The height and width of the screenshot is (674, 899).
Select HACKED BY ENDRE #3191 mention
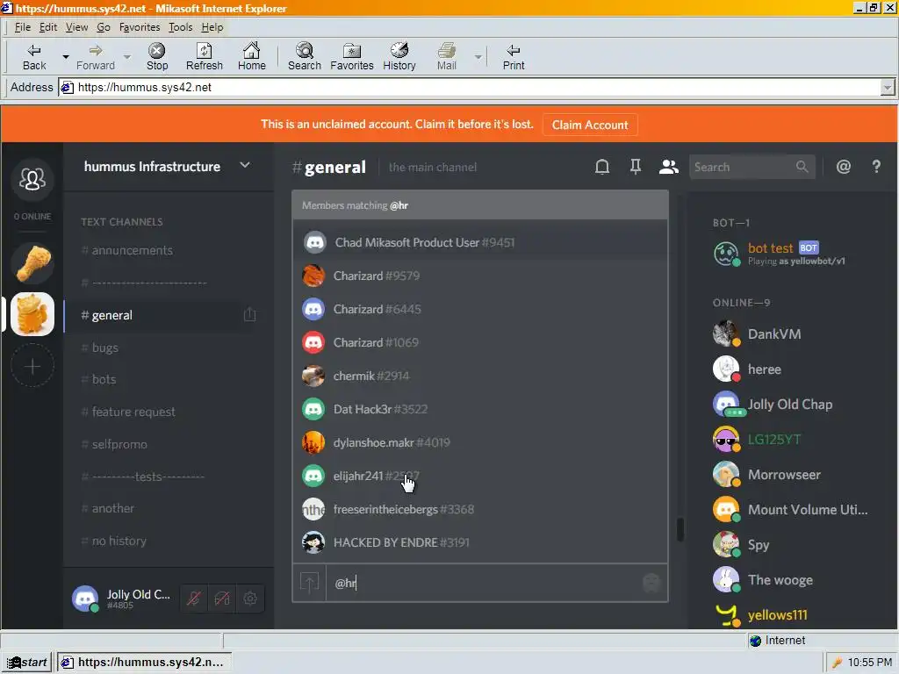(480, 542)
